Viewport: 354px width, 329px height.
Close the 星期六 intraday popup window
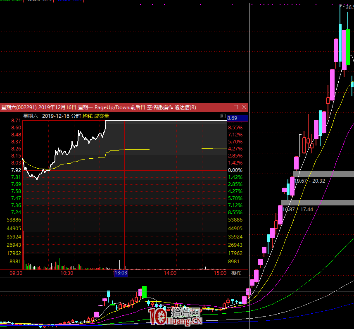coord(244,107)
